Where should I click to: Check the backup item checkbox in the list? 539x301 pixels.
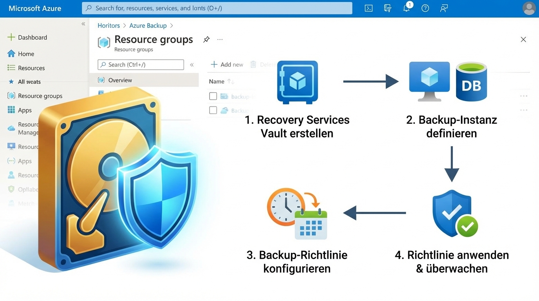(x=213, y=96)
